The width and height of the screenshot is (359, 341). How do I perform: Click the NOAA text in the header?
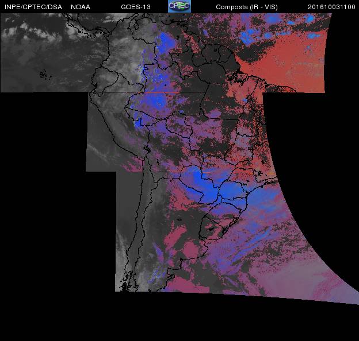[x=81, y=7]
